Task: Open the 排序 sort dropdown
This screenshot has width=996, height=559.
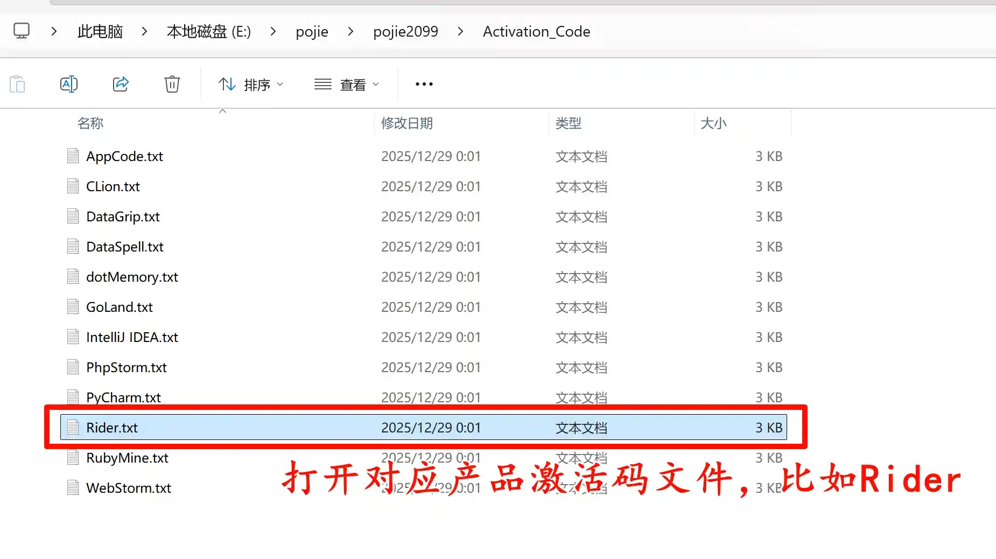Action: 251,85
